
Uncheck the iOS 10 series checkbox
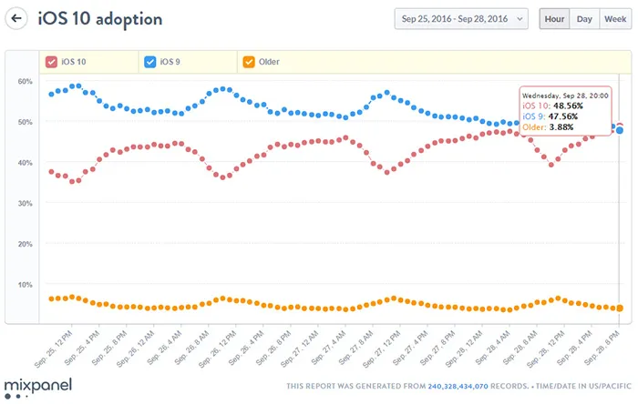pyautogui.click(x=52, y=62)
